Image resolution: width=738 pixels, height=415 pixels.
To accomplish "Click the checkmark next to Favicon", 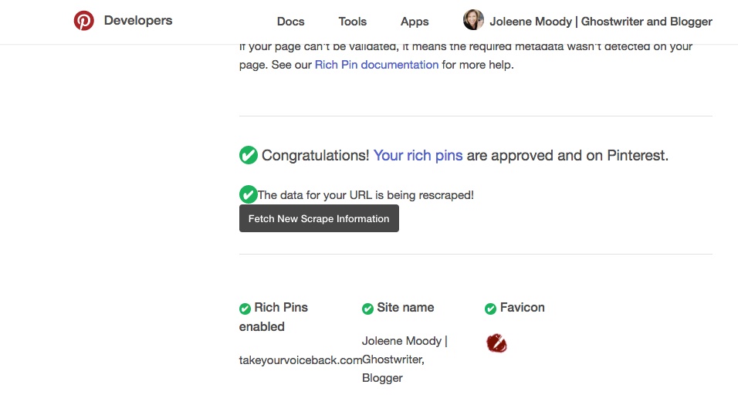I will coord(490,309).
